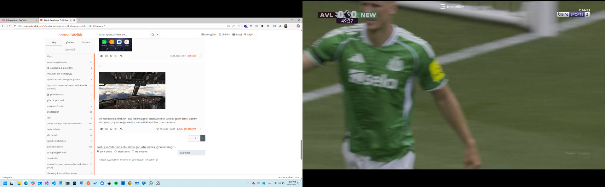The height and width of the screenshot is (187, 605).
Task: Open the page number 2 dropdown
Action: (197, 138)
